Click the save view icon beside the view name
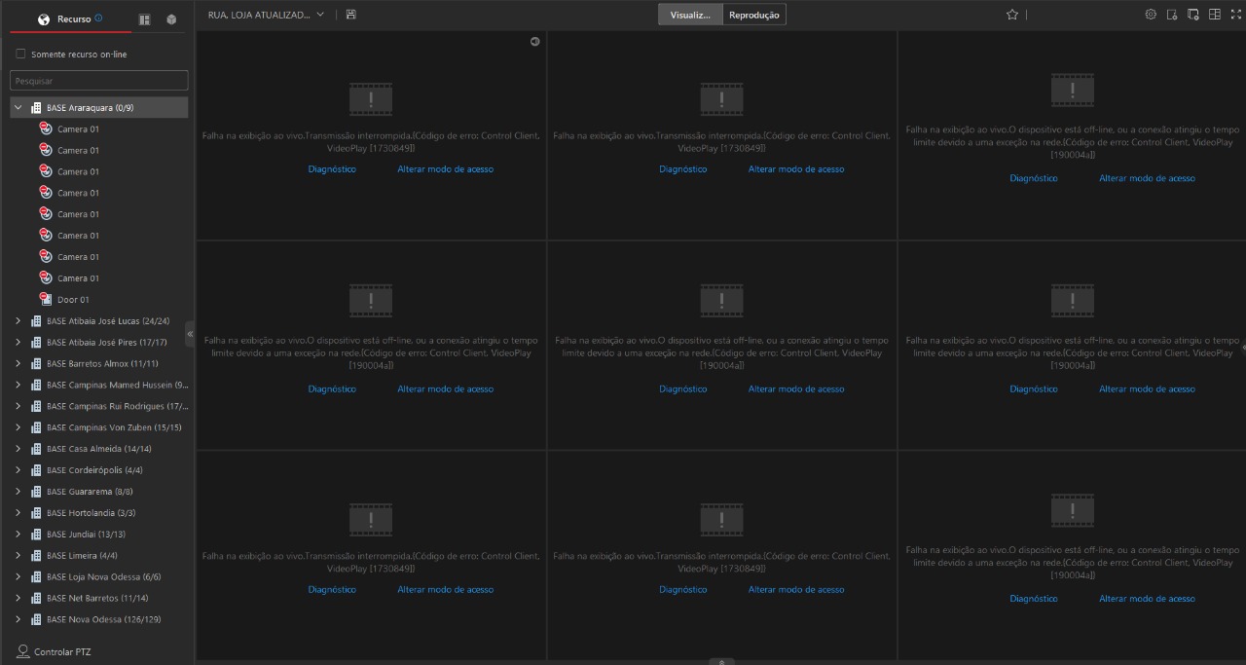Viewport: 1246px width, 665px height. (350, 15)
